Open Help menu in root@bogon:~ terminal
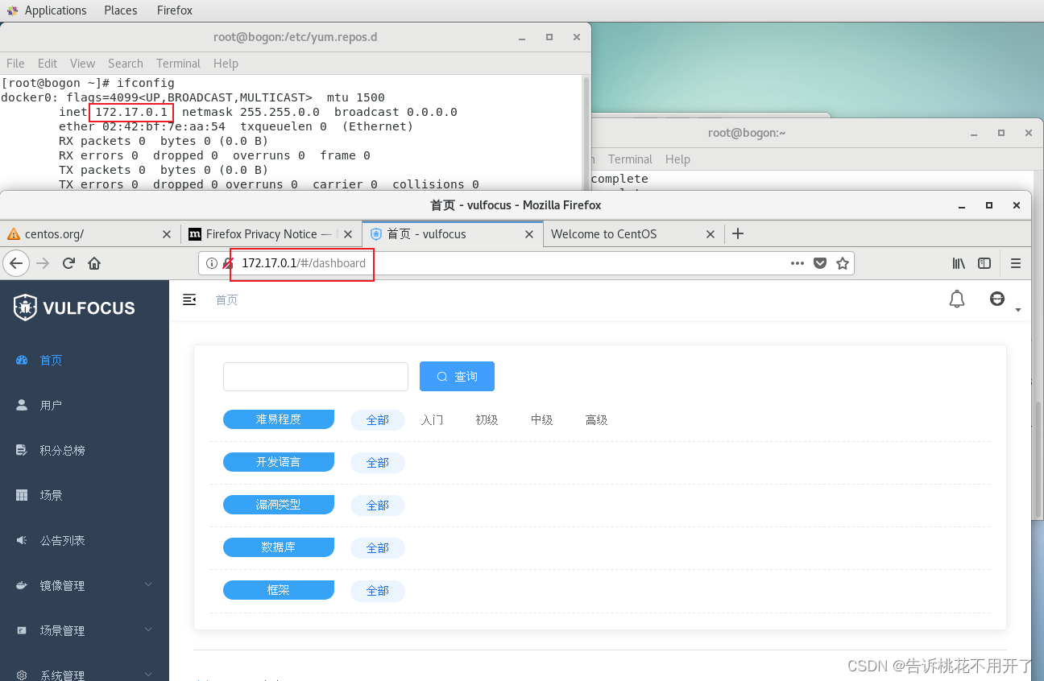Screen dimensions: 1044x681 pos(677,159)
